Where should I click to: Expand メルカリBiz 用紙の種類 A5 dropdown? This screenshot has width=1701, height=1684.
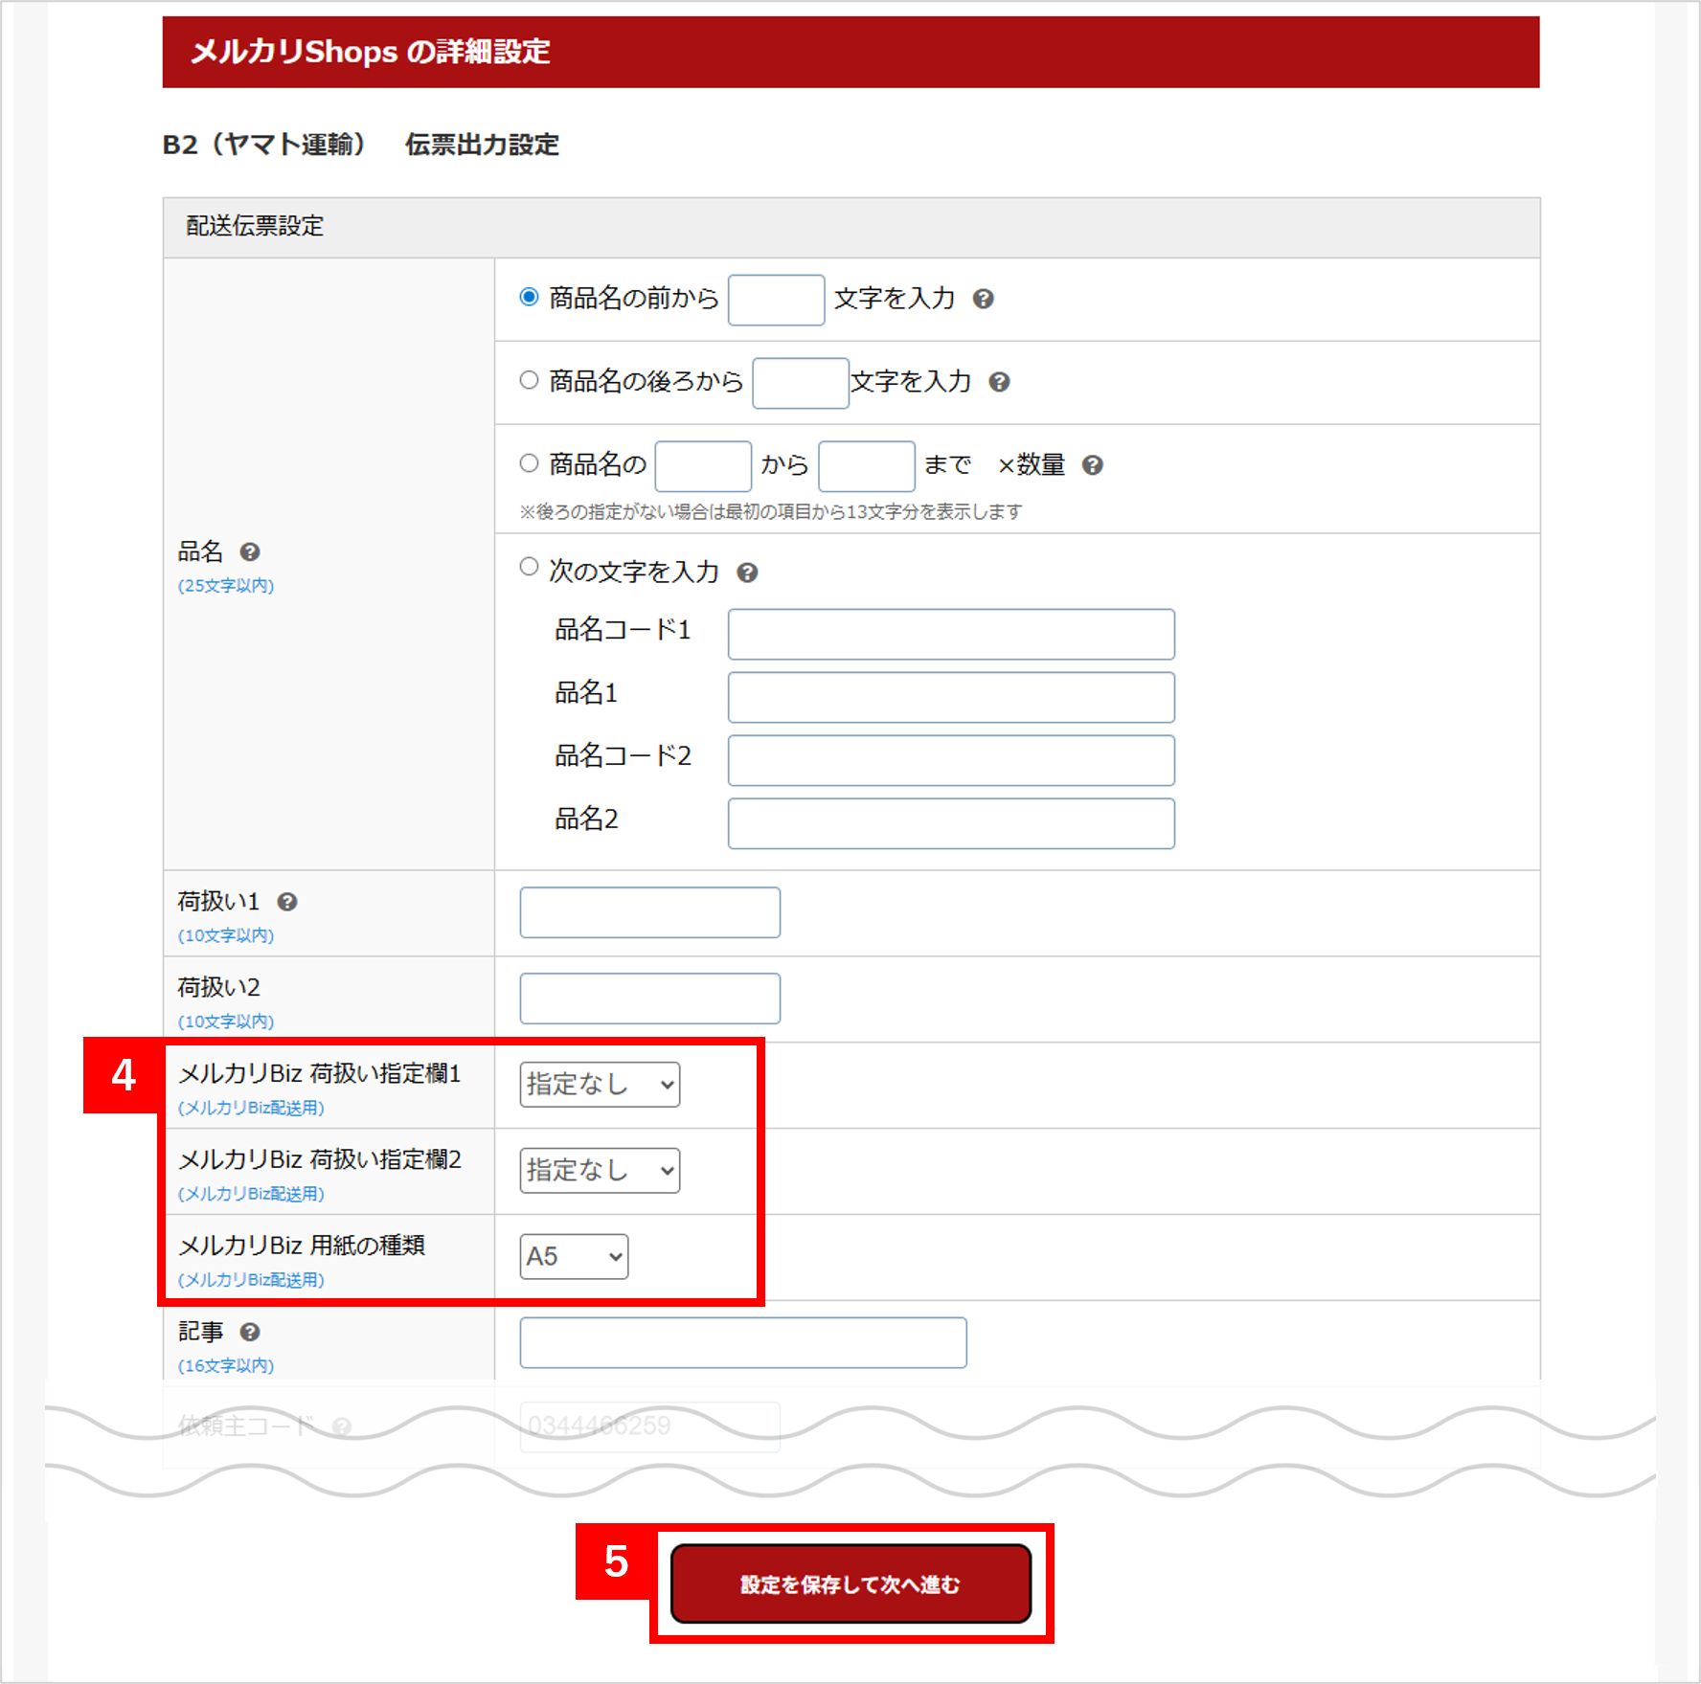click(x=574, y=1257)
